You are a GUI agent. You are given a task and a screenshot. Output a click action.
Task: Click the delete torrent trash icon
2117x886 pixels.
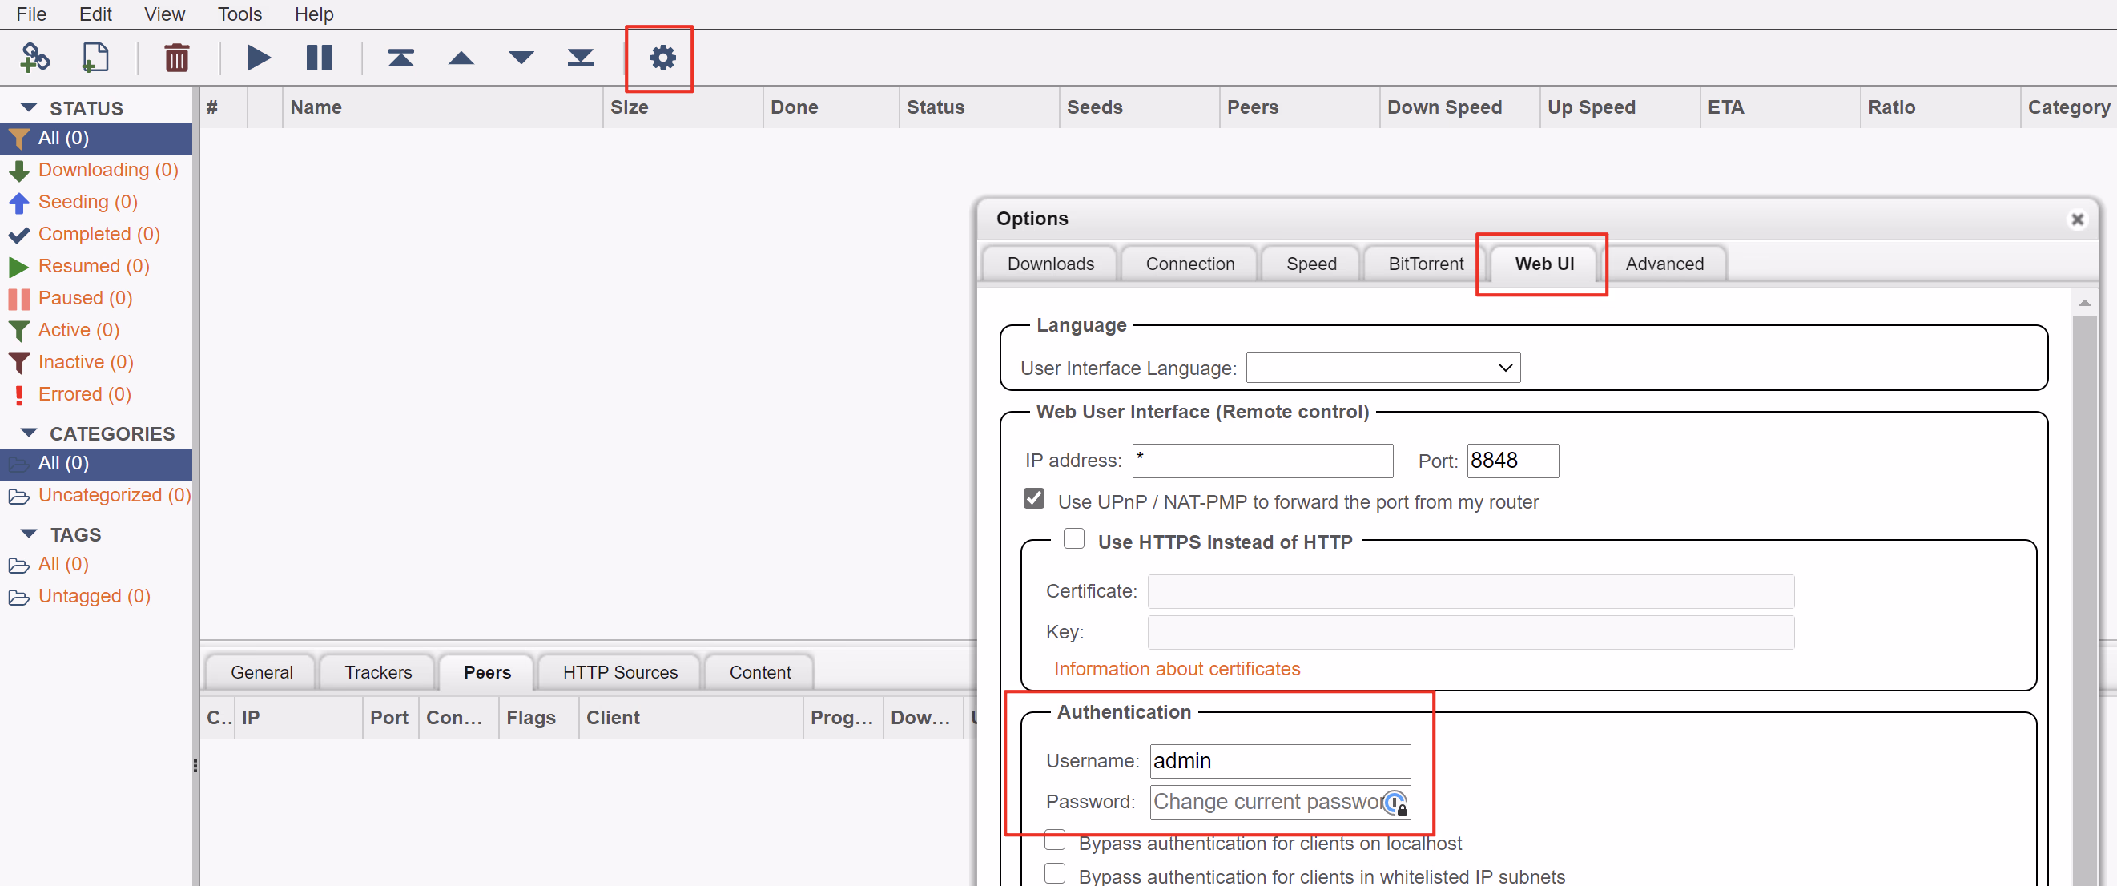177,58
